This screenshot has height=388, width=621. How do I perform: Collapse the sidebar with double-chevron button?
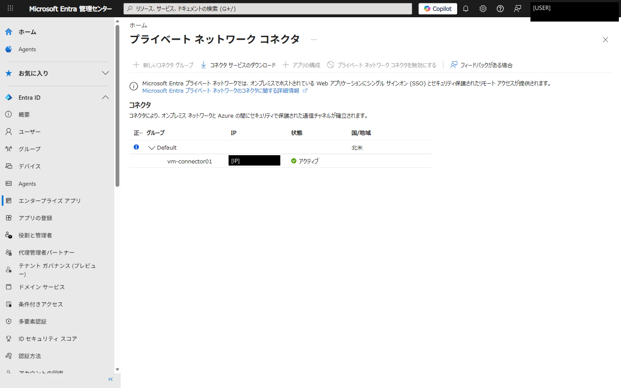pos(110,379)
